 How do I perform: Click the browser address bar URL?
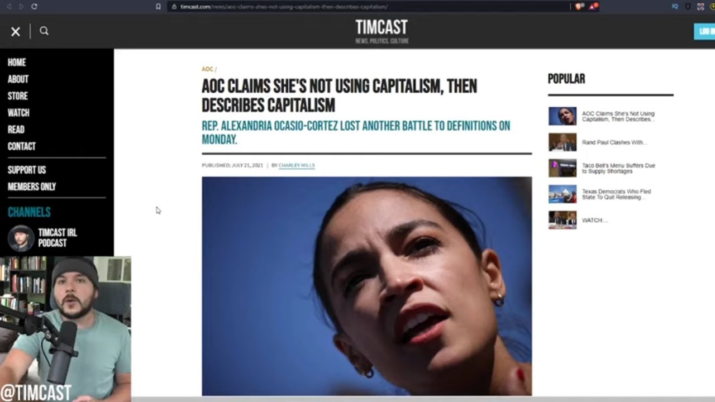(284, 7)
